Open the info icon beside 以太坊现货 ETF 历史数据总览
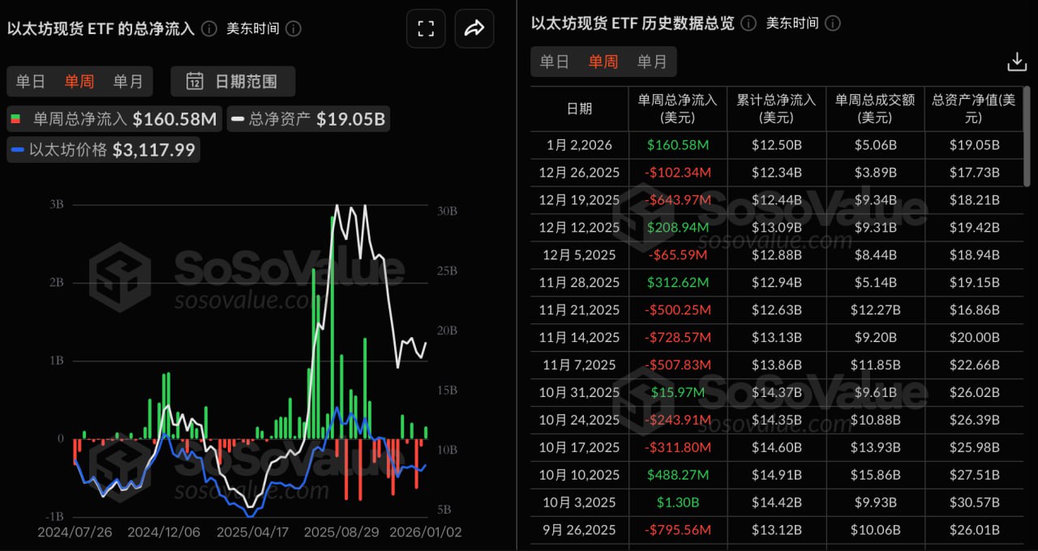The height and width of the screenshot is (551, 1038). (751, 23)
